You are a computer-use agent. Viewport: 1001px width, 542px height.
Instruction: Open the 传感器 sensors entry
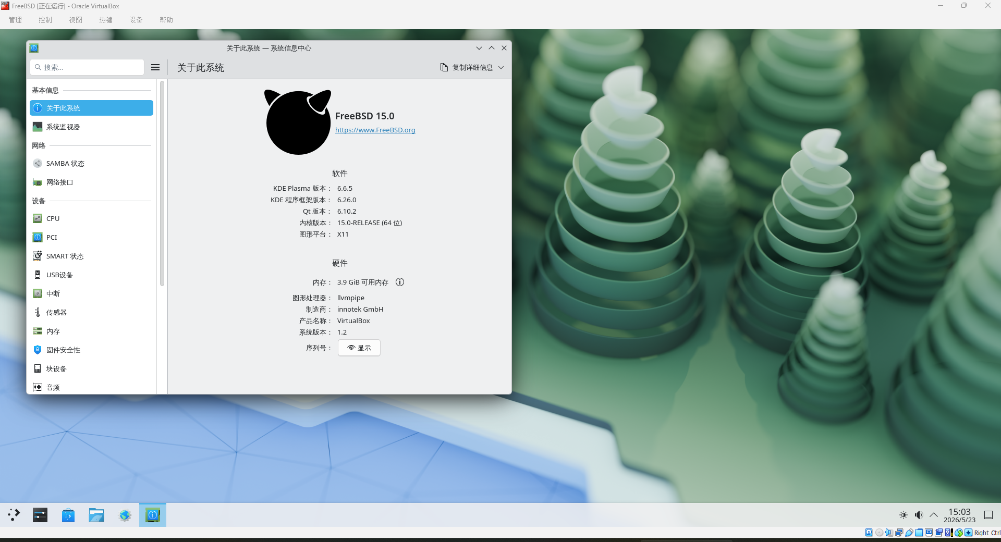pyautogui.click(x=91, y=312)
